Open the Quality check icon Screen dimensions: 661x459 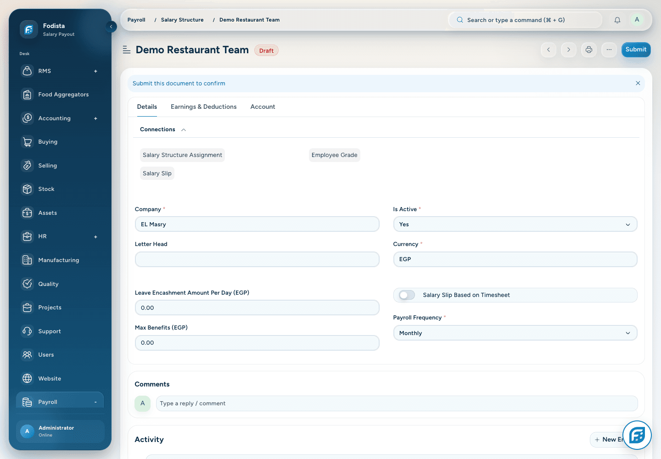28,284
